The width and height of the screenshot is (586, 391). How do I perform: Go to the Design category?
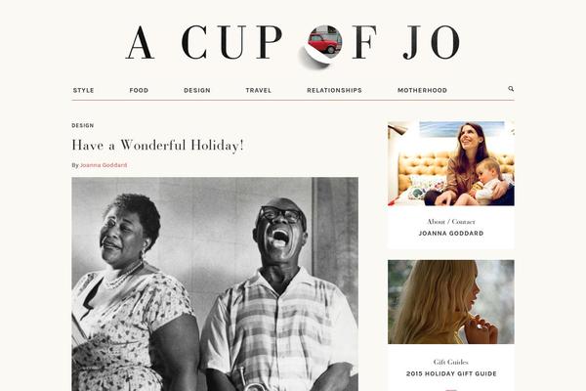197,90
